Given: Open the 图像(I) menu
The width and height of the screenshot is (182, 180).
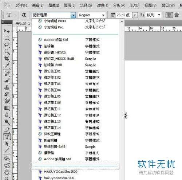Looking at the screenshot, I should (54, 5).
